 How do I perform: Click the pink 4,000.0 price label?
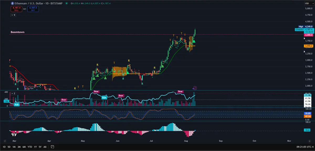tap(308, 35)
